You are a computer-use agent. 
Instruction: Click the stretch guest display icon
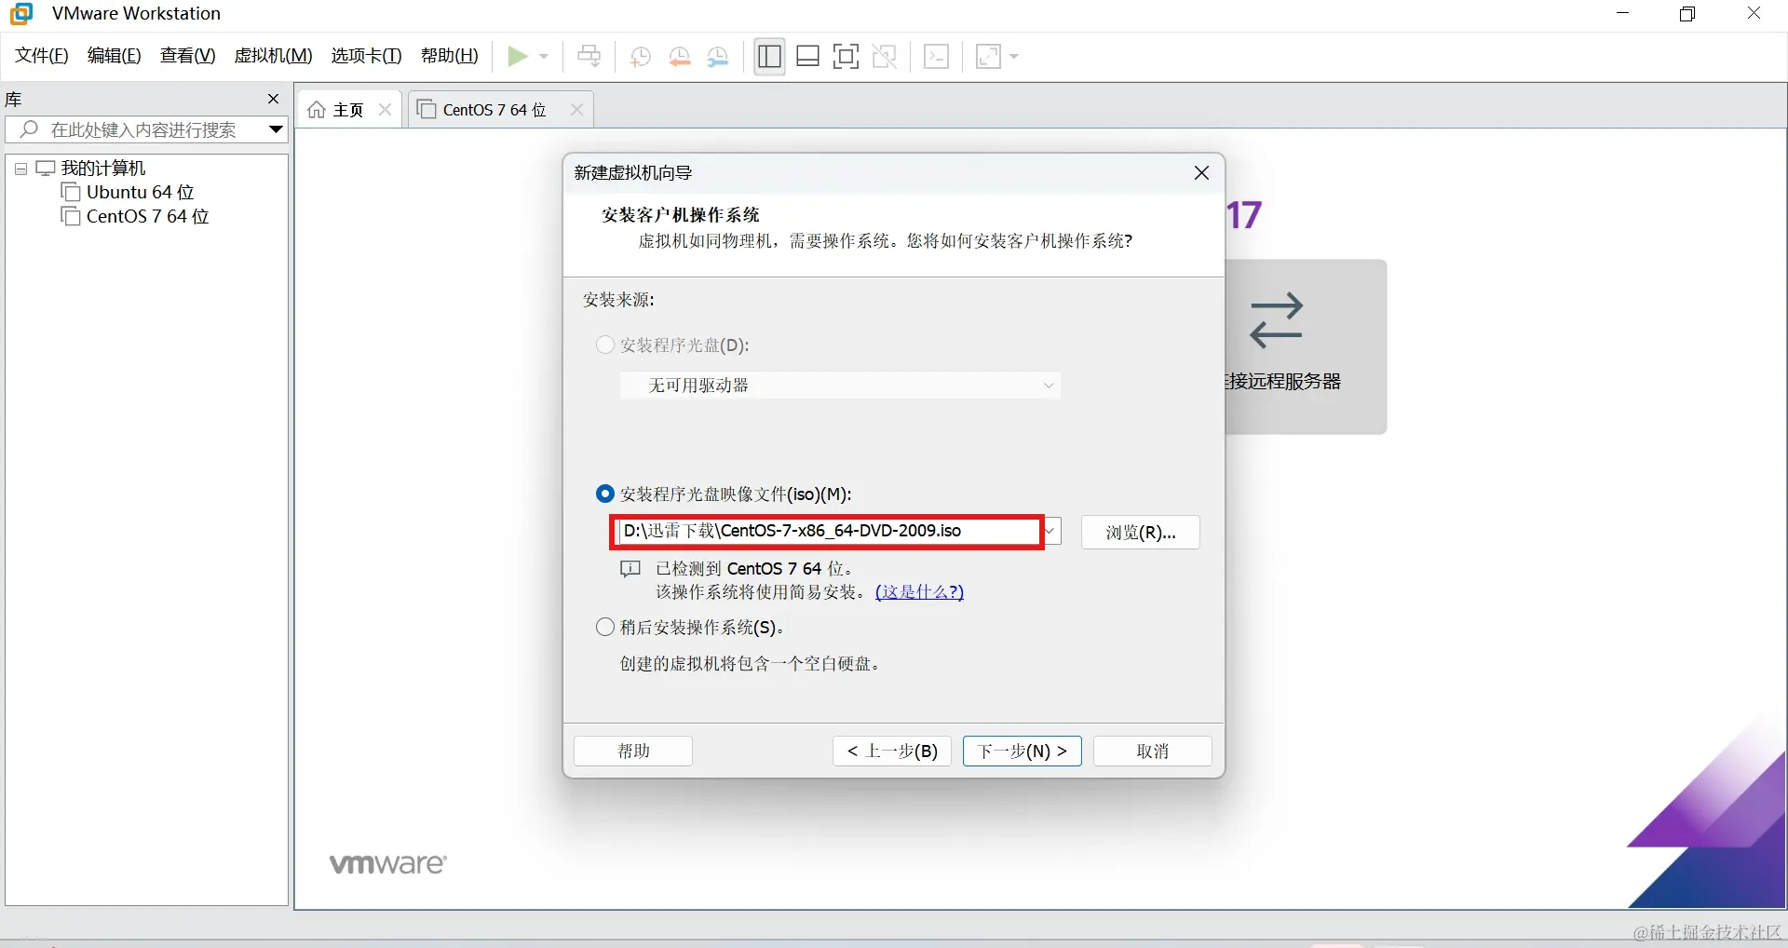pos(988,57)
